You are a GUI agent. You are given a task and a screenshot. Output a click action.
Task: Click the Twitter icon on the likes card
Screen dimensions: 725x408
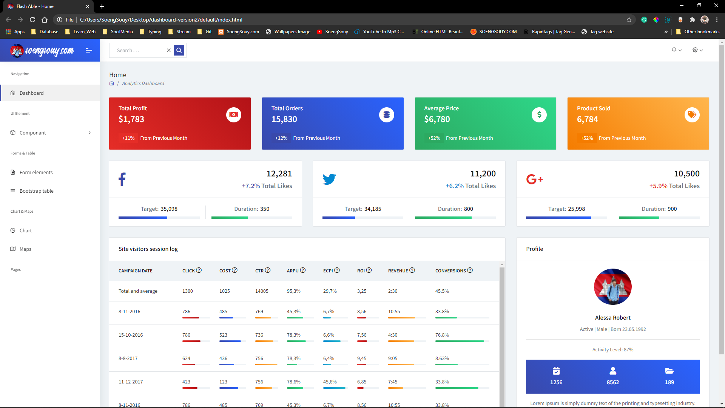(329, 179)
